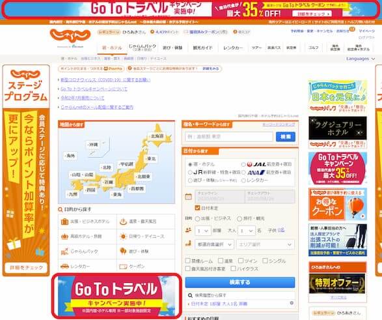
Task: Open the 都道府県選択 dropdown
Action: click(214, 244)
